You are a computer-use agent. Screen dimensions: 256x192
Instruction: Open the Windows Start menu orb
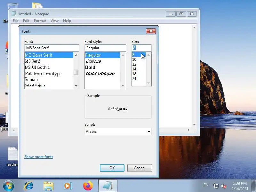pyautogui.click(x=9, y=186)
